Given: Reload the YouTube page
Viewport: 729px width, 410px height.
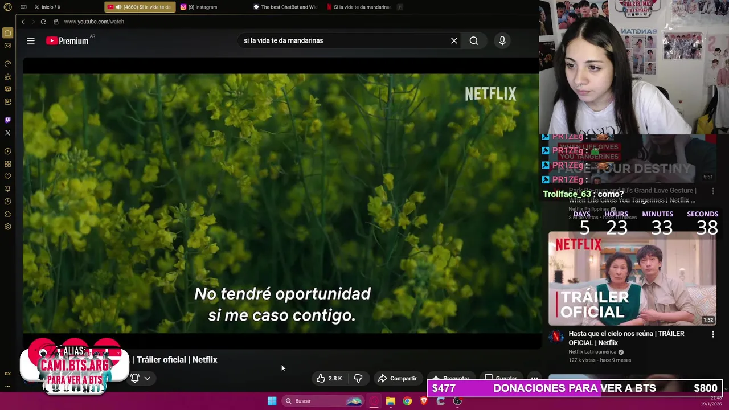Looking at the screenshot, I should coord(43,22).
